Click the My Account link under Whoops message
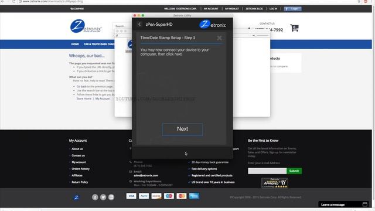The width and height of the screenshot is (375, 211). pos(103,98)
